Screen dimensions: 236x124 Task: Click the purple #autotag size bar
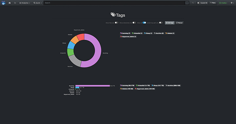pos(92,86)
